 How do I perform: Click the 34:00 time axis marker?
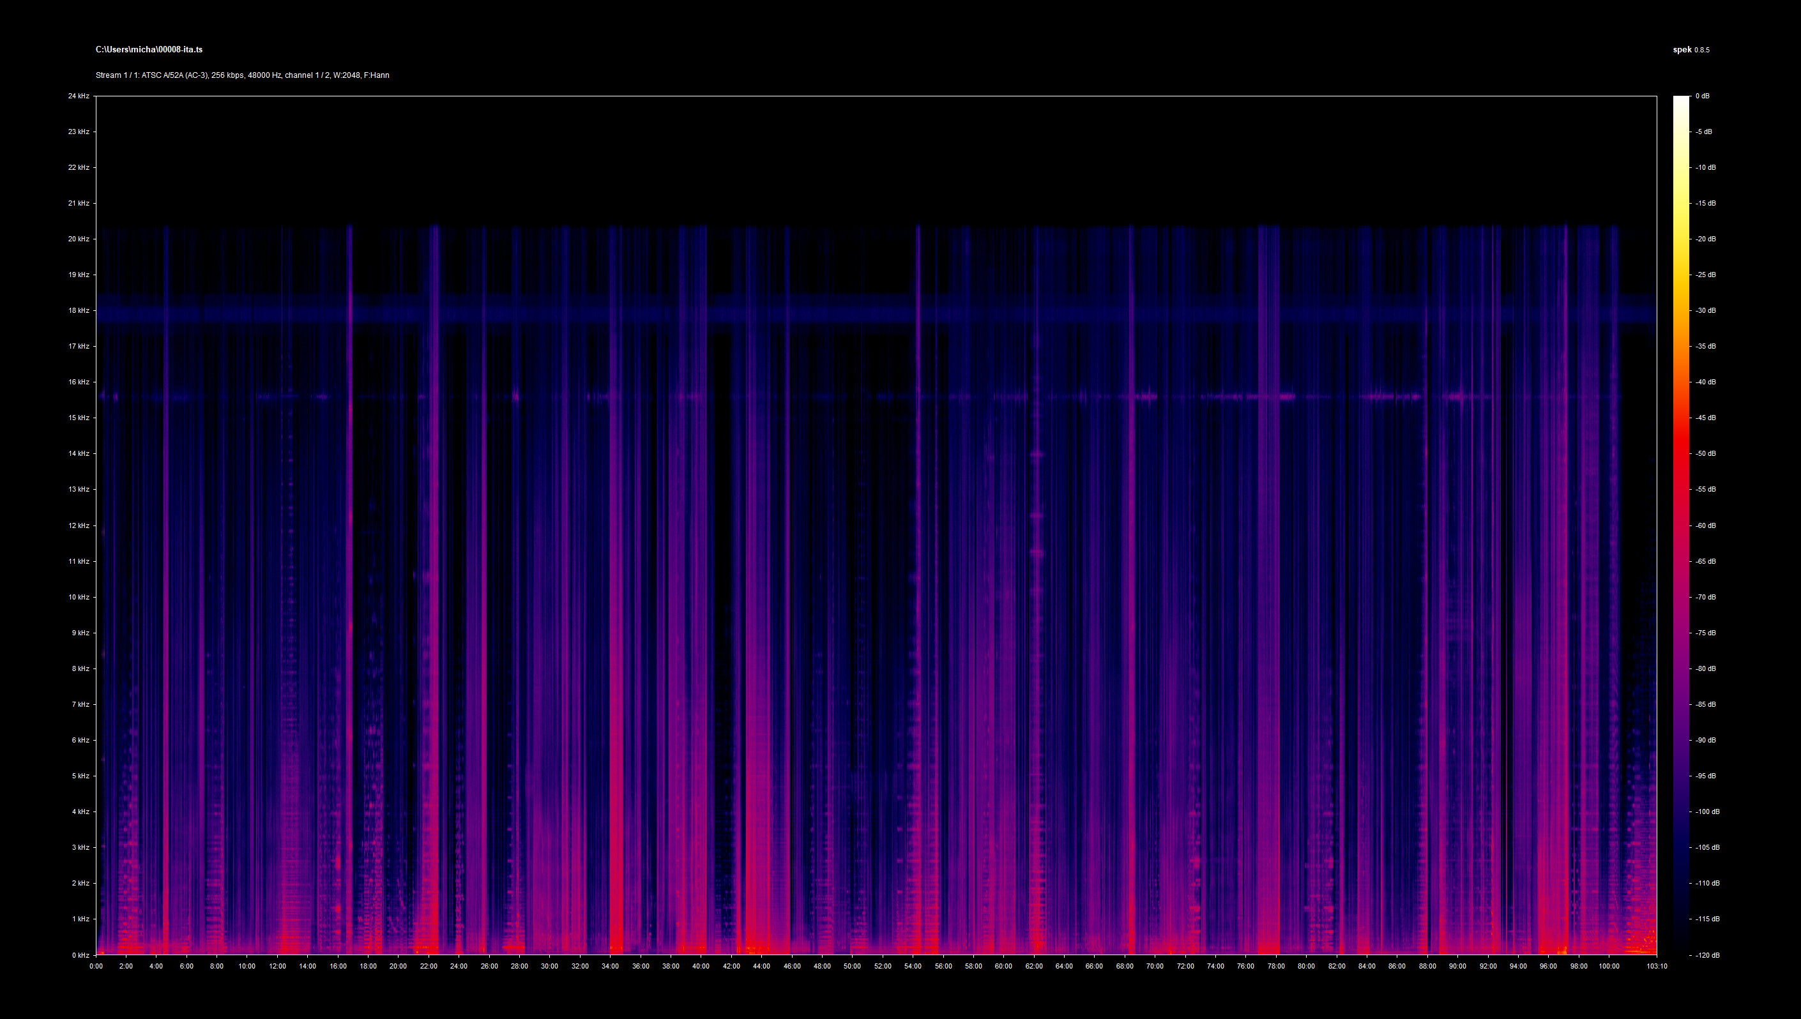611,967
